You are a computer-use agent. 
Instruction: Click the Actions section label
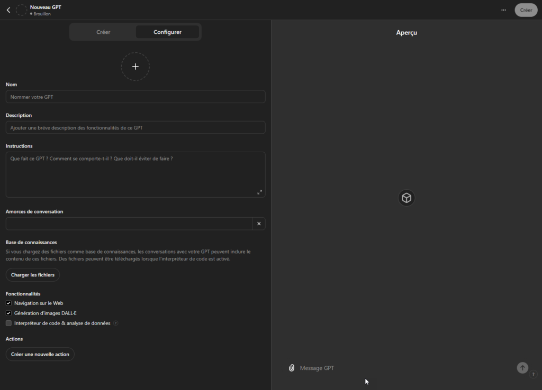[14, 339]
